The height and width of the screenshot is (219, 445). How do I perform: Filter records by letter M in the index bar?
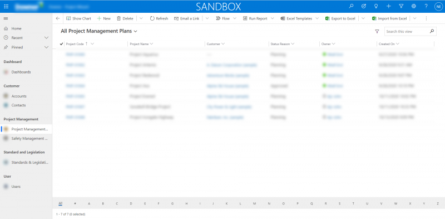point(255,203)
